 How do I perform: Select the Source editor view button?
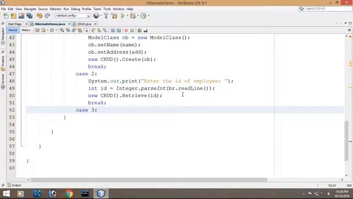[13, 30]
